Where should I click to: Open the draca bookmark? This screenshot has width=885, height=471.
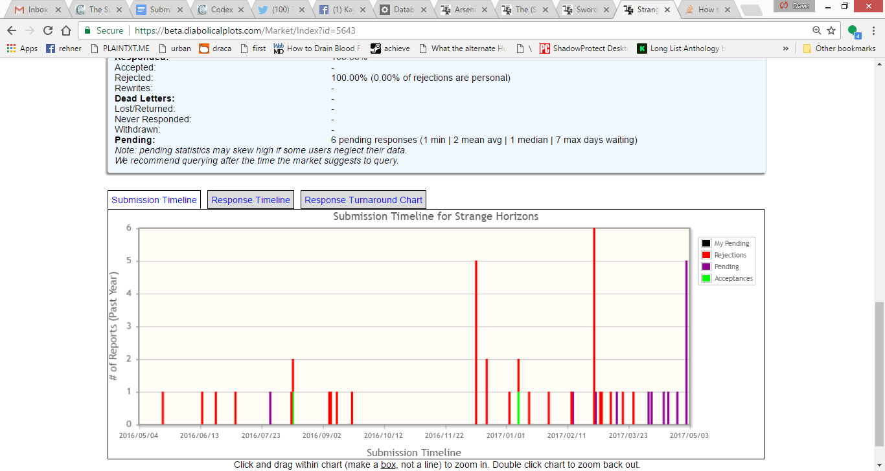pyautogui.click(x=215, y=49)
